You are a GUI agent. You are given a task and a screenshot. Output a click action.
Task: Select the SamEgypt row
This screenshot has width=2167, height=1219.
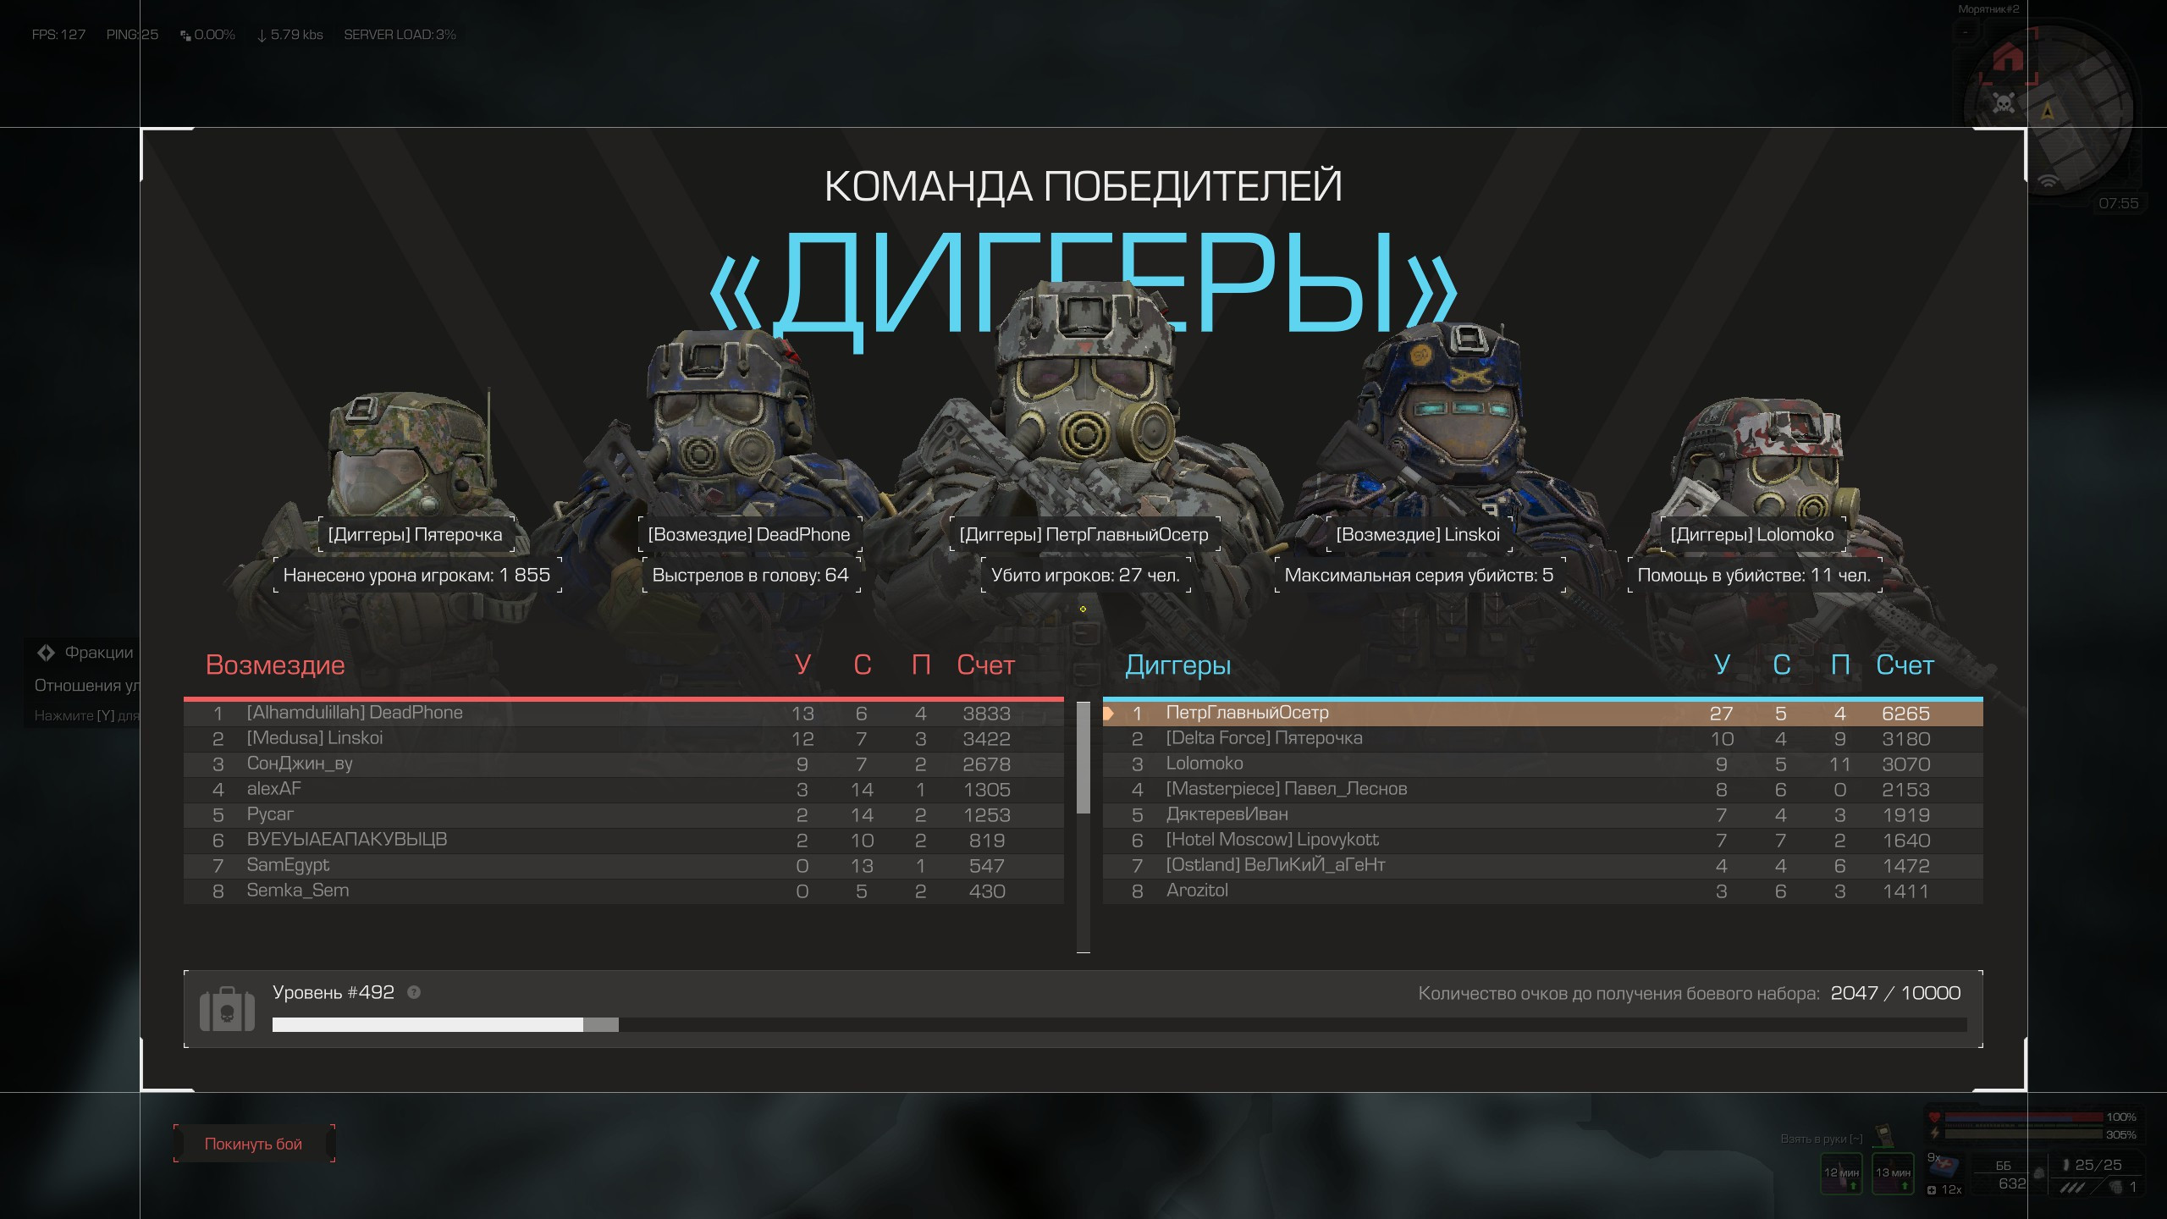[624, 866]
